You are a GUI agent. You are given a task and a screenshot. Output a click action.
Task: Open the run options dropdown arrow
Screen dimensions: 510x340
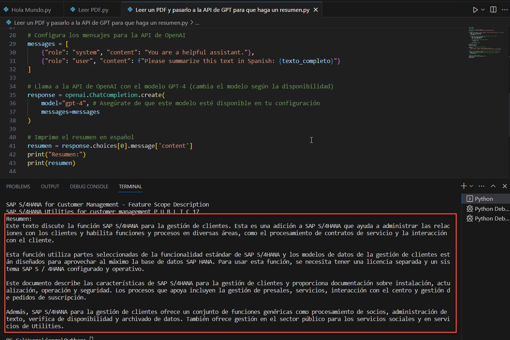[483, 10]
